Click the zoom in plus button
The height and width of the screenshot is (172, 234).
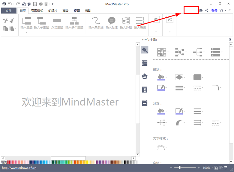coord(199,168)
